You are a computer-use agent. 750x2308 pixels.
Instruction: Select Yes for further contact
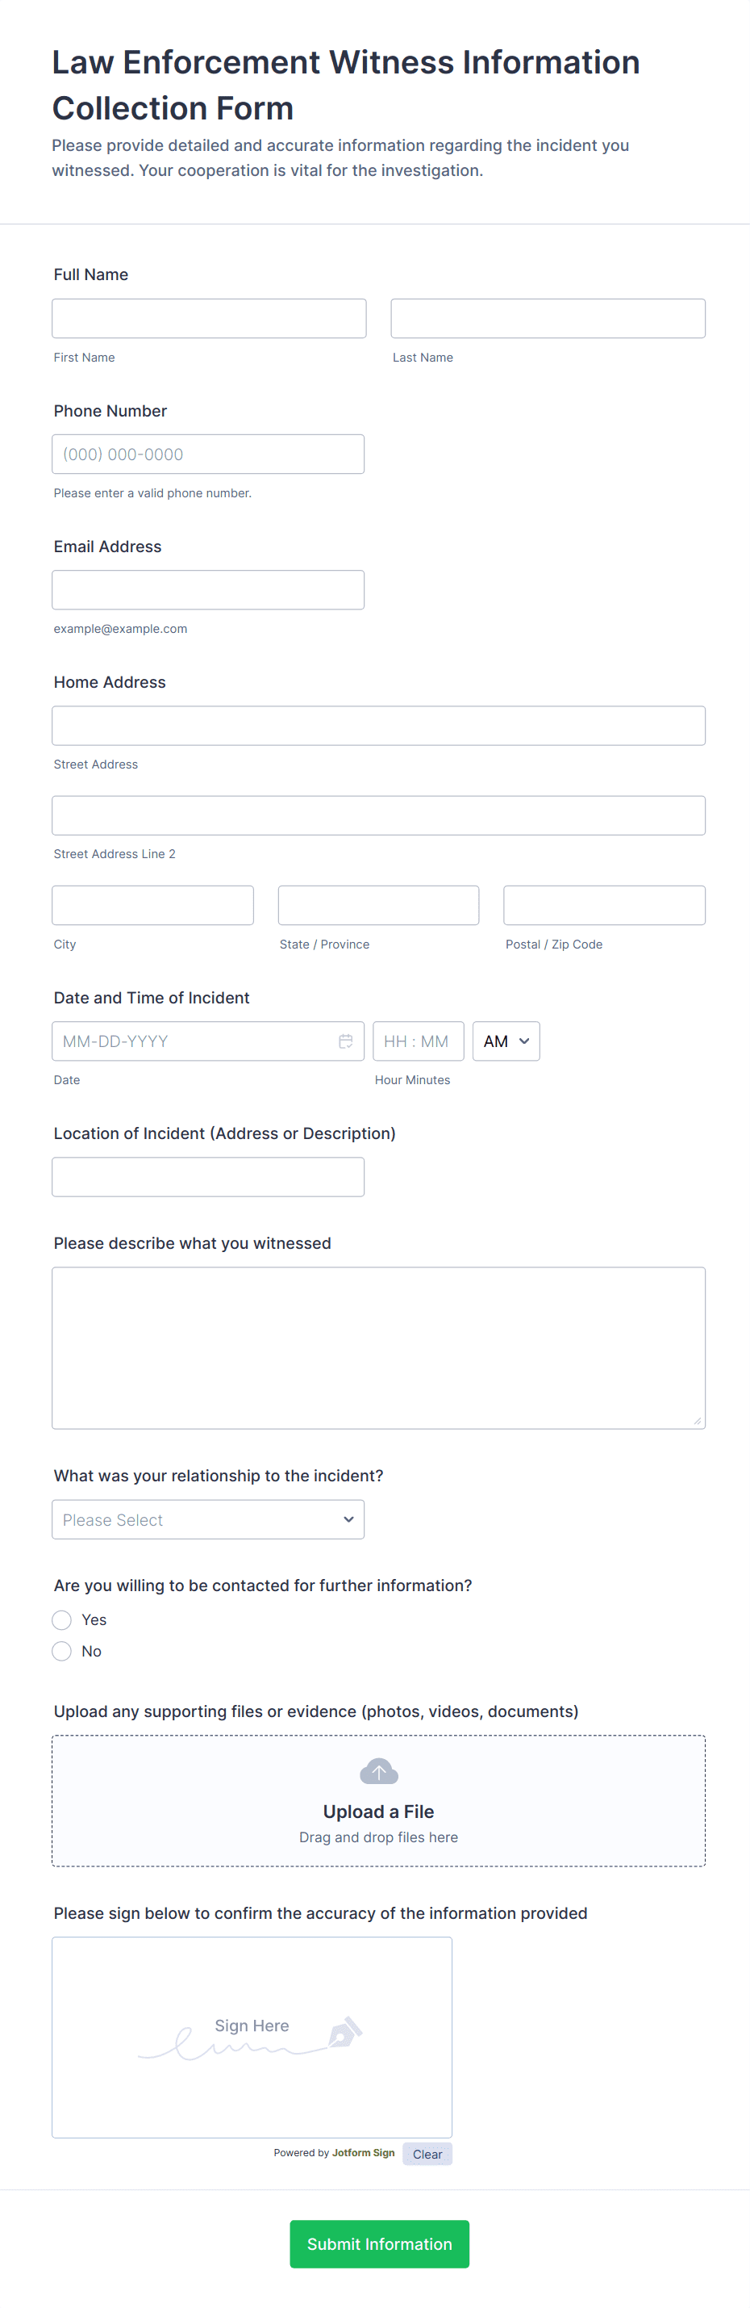(62, 1620)
